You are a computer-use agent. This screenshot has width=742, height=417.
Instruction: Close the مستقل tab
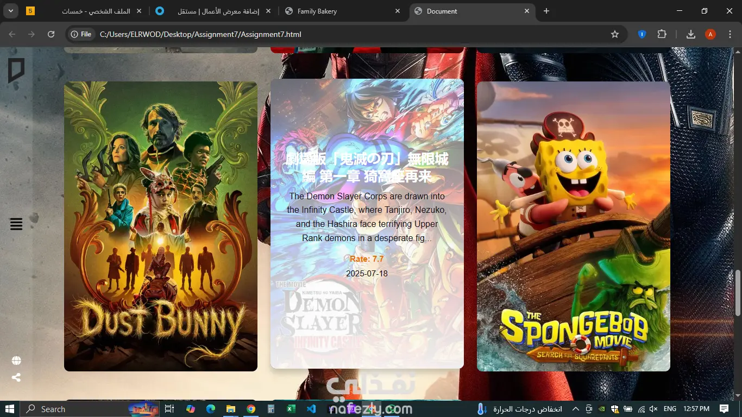[x=268, y=11]
